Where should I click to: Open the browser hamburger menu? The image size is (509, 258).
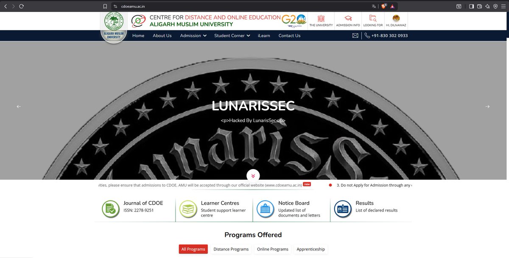tap(503, 6)
